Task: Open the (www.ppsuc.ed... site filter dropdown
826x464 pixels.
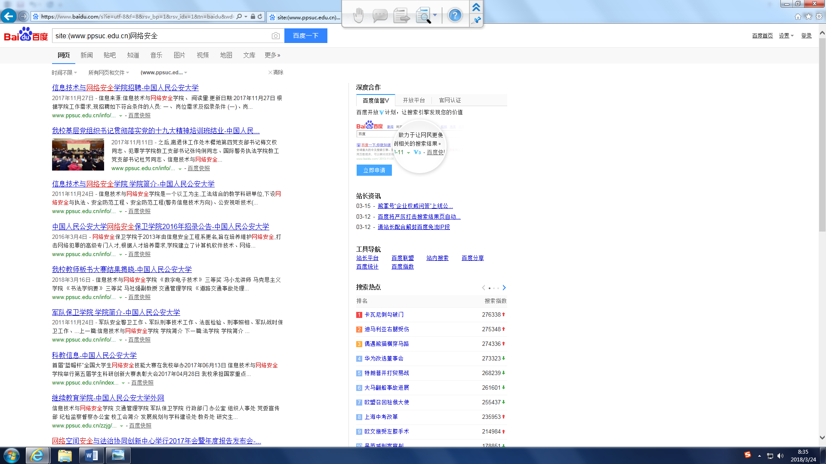Action: pyautogui.click(x=164, y=73)
